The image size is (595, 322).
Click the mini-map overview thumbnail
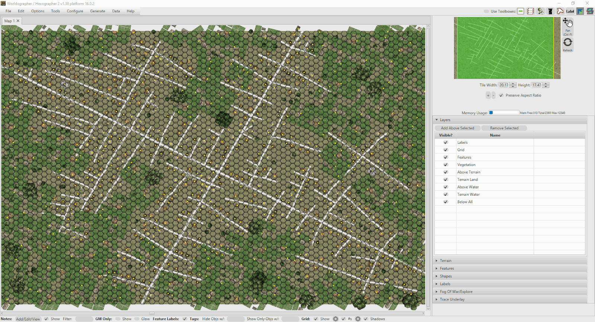click(x=507, y=48)
